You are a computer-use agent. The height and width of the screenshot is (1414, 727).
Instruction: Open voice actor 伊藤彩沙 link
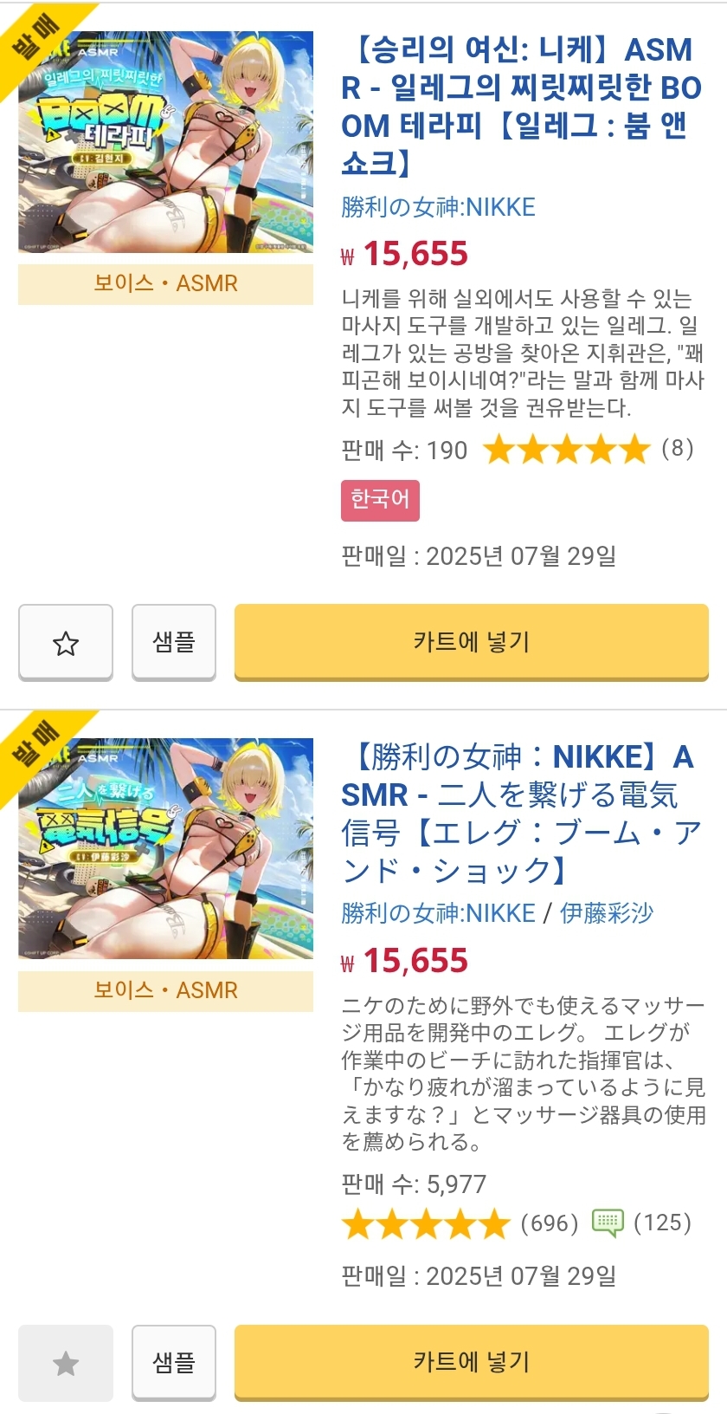[607, 913]
